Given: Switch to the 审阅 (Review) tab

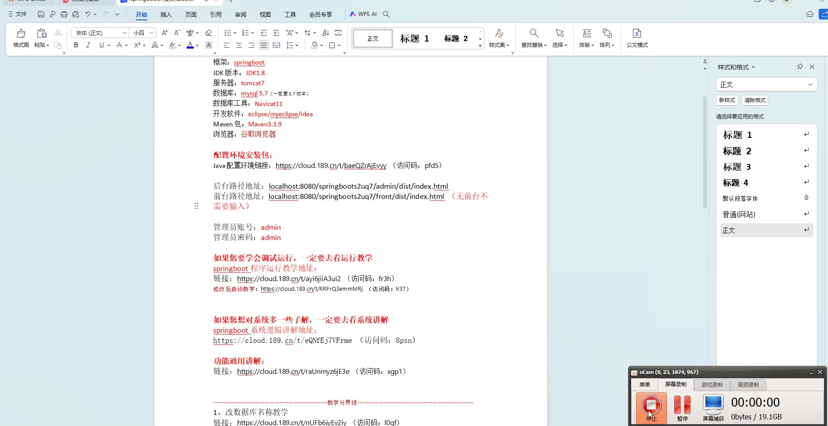Looking at the screenshot, I should 241,15.
